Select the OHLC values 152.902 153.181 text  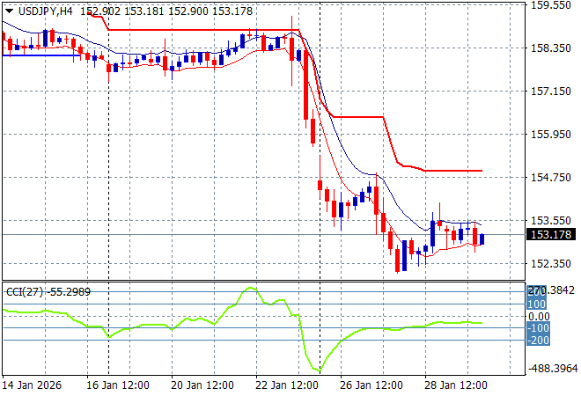click(122, 11)
